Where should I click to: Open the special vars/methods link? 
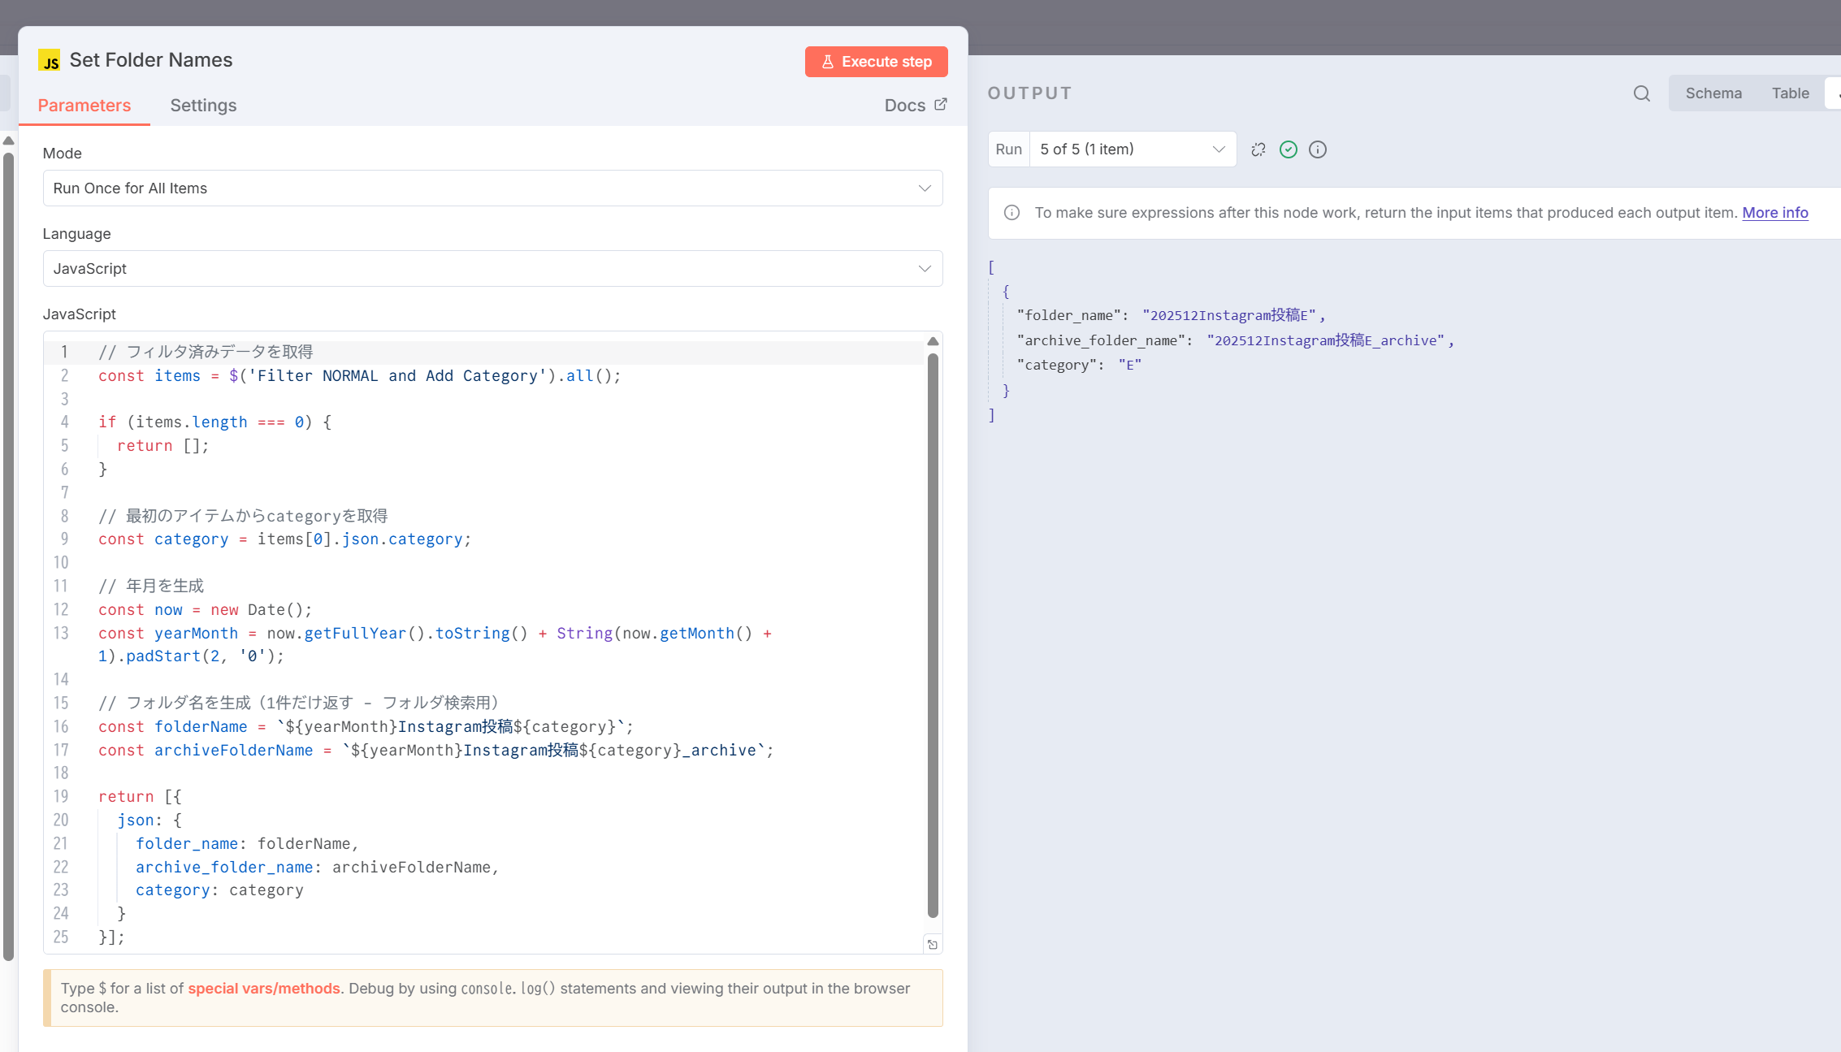pyautogui.click(x=264, y=989)
